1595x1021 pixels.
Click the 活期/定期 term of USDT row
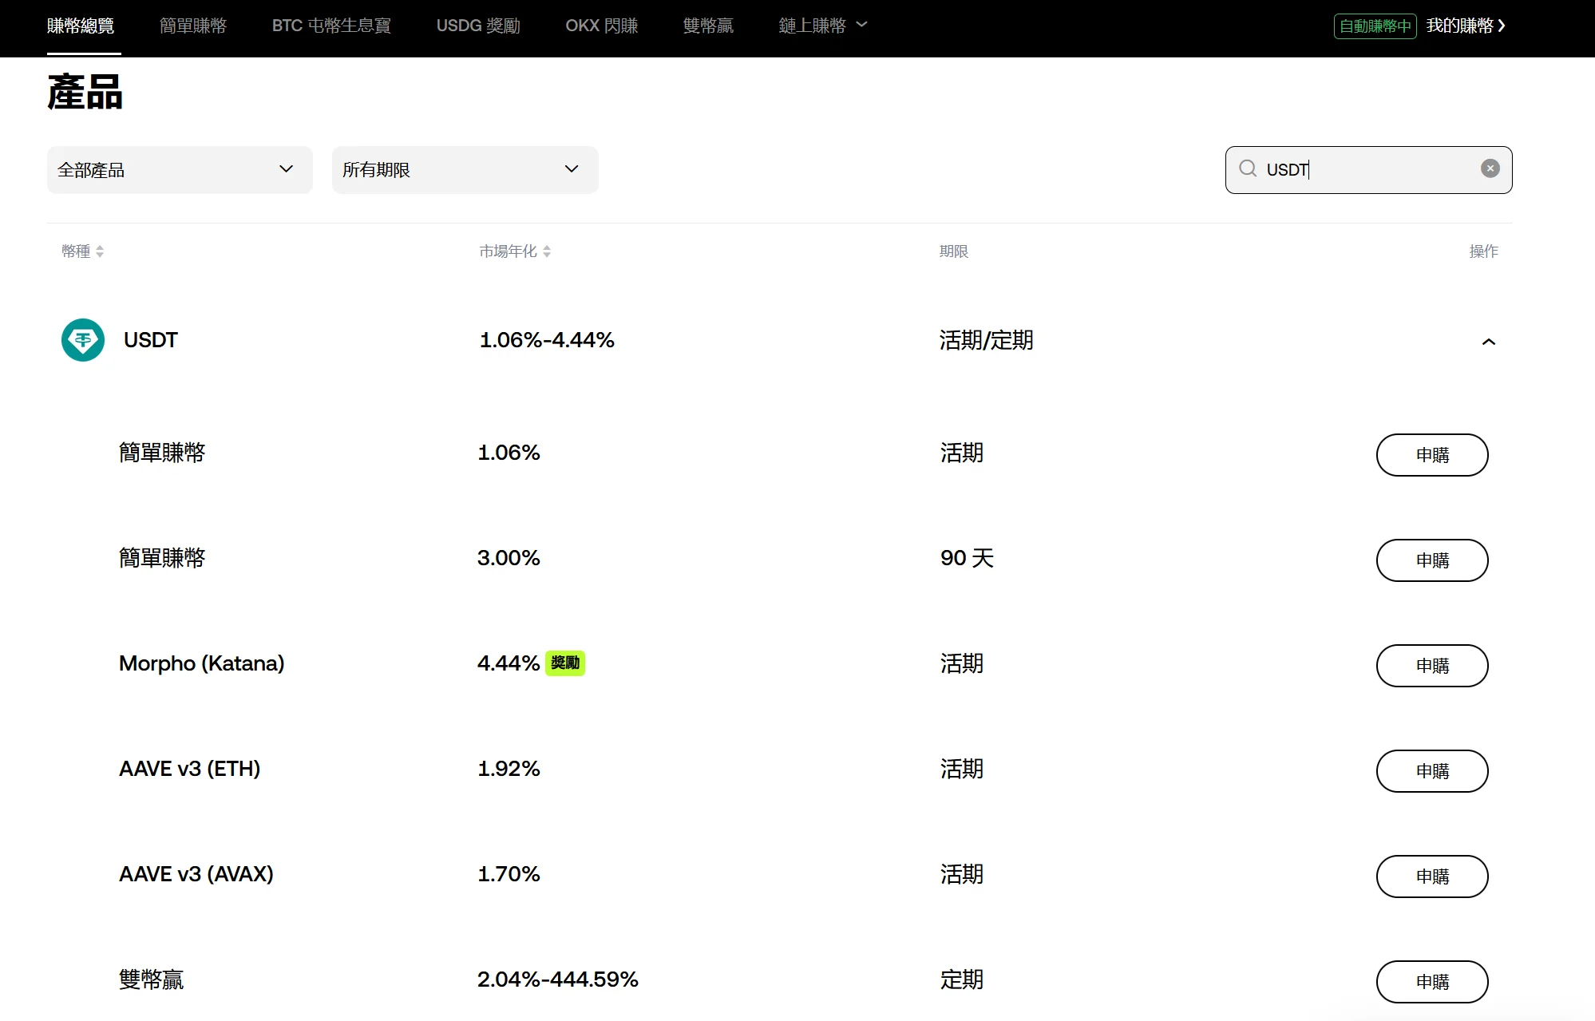pyautogui.click(x=987, y=341)
